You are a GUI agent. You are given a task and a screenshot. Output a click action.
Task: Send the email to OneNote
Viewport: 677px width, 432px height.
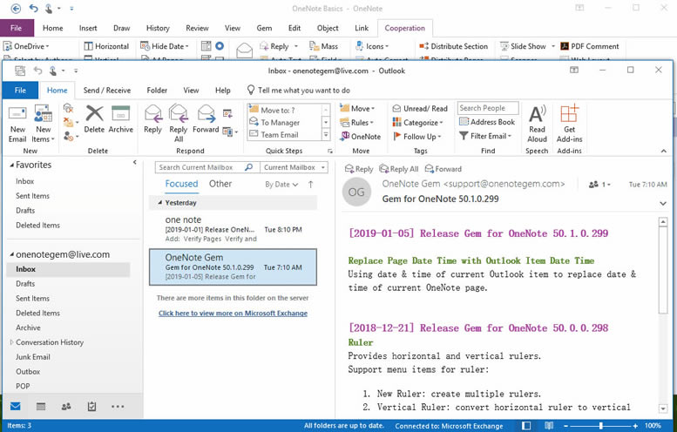pyautogui.click(x=361, y=137)
